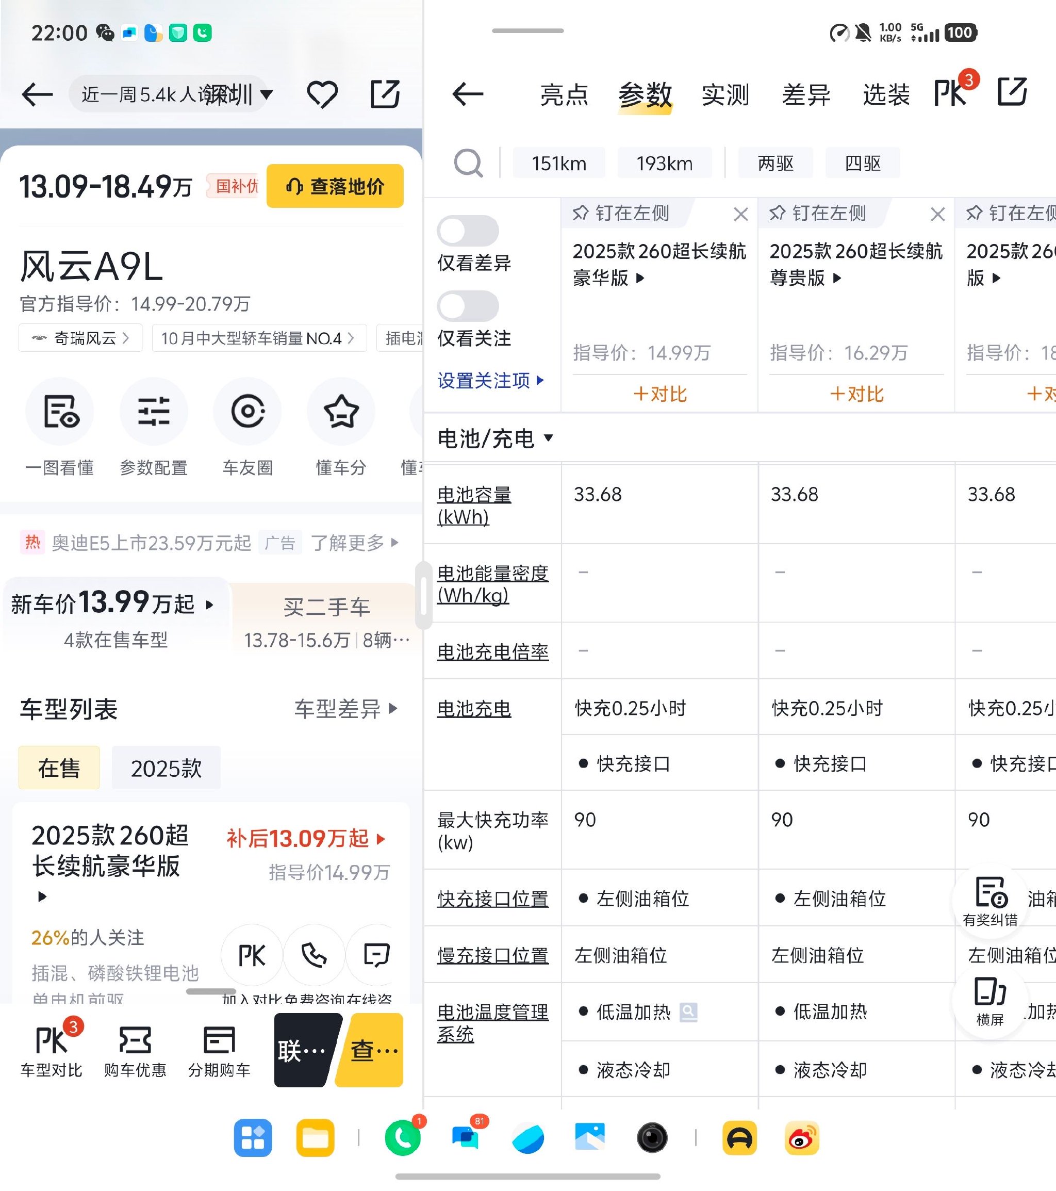Tap the 查落地价 button
The height and width of the screenshot is (1191, 1056).
[x=335, y=185]
